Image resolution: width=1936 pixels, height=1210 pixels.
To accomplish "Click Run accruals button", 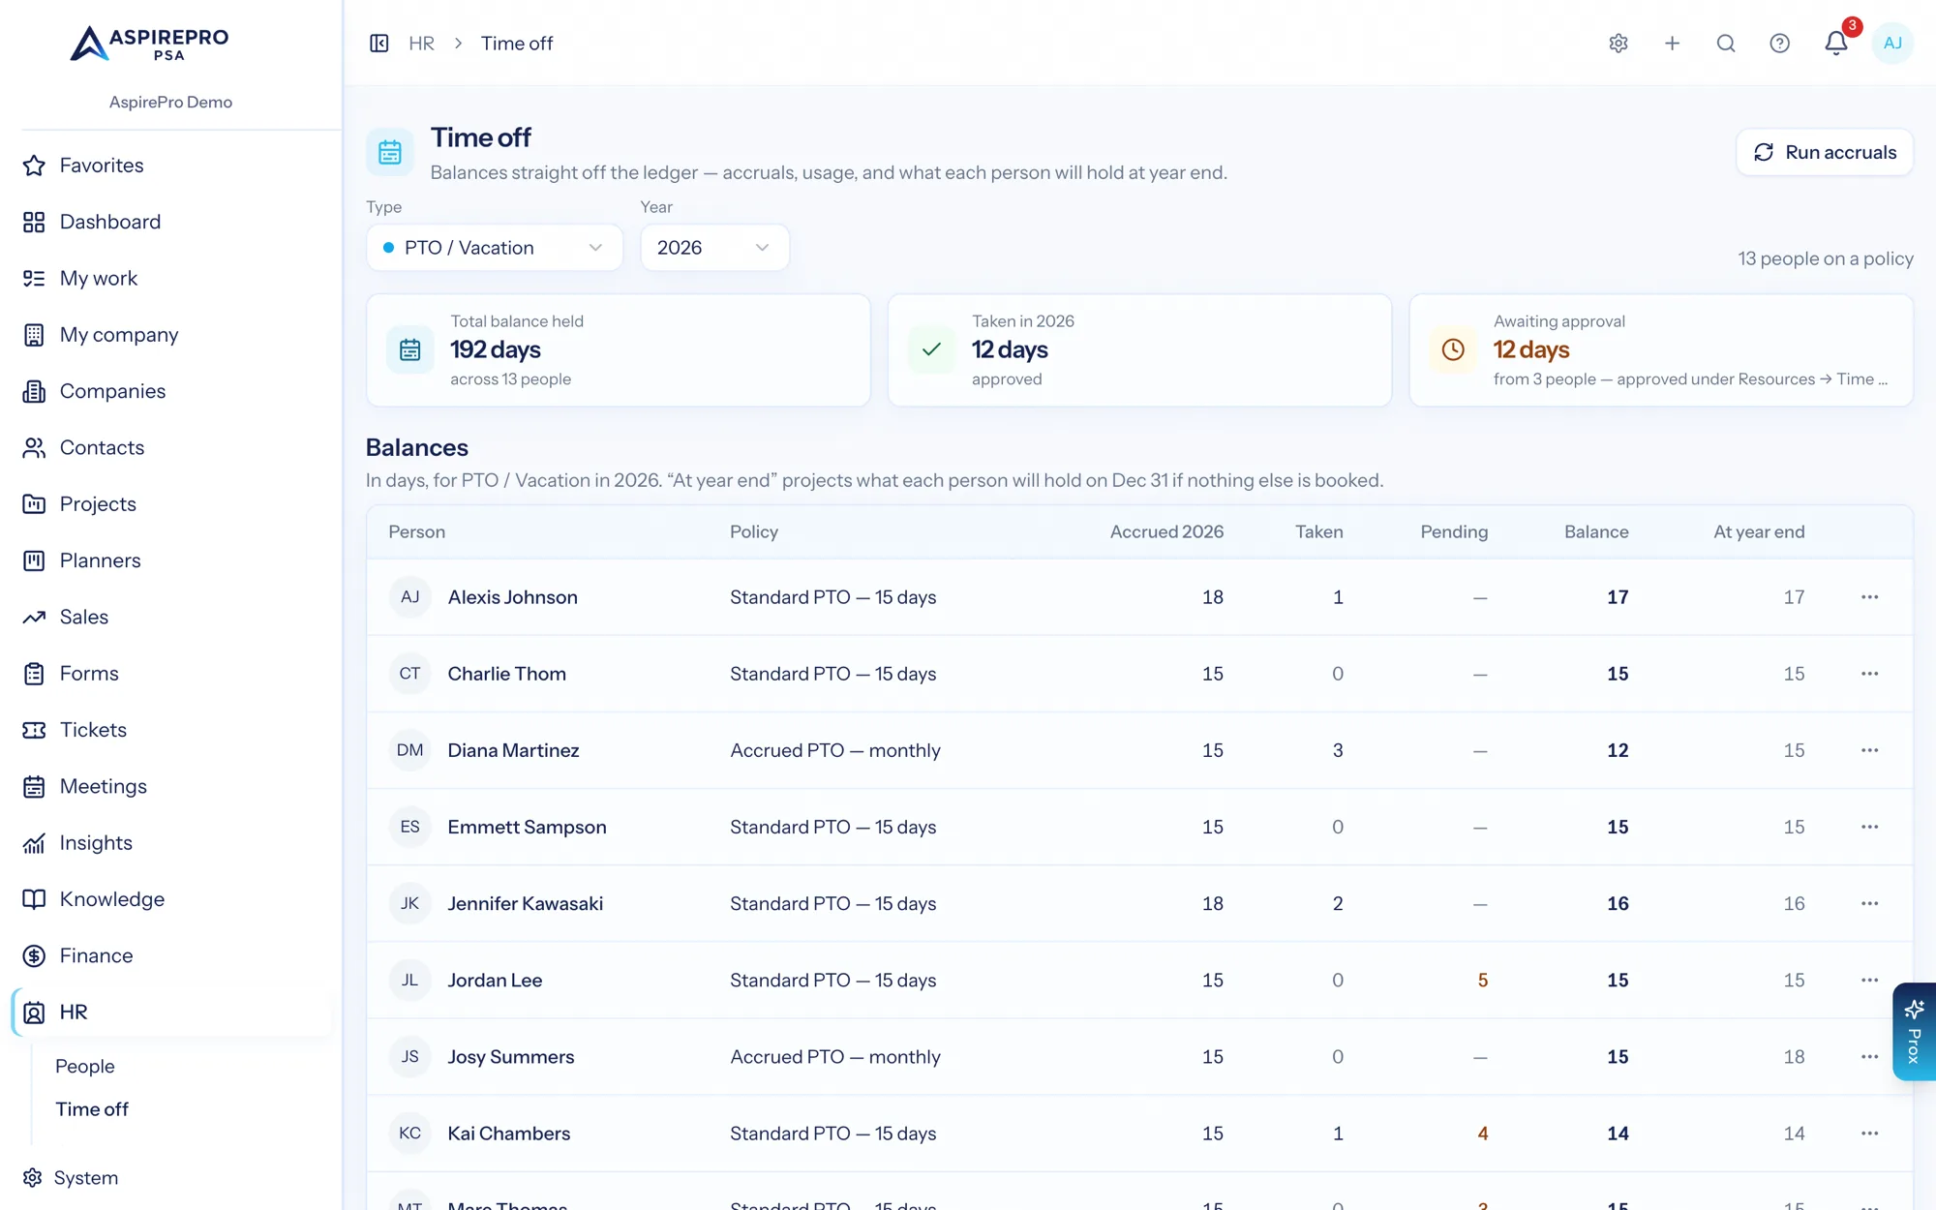I will 1825,152.
